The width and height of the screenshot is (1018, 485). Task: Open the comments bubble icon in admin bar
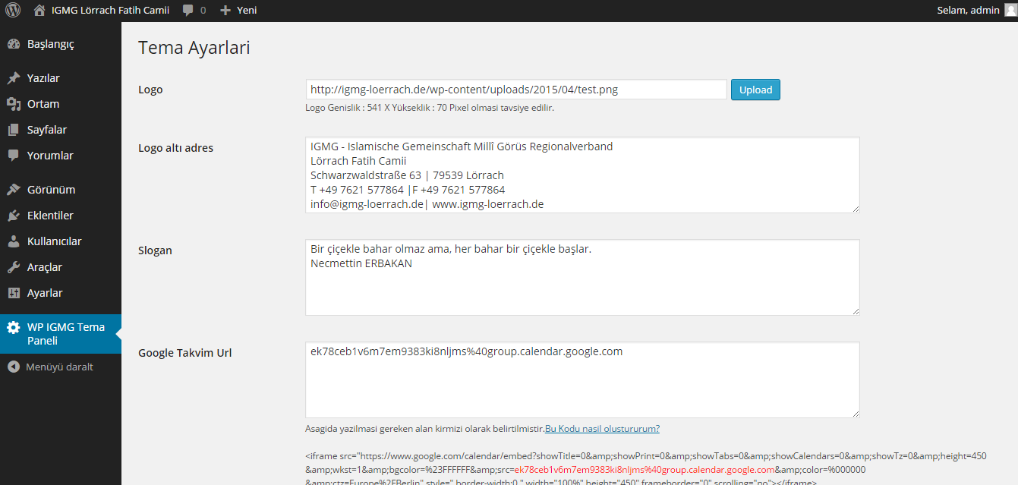point(188,11)
